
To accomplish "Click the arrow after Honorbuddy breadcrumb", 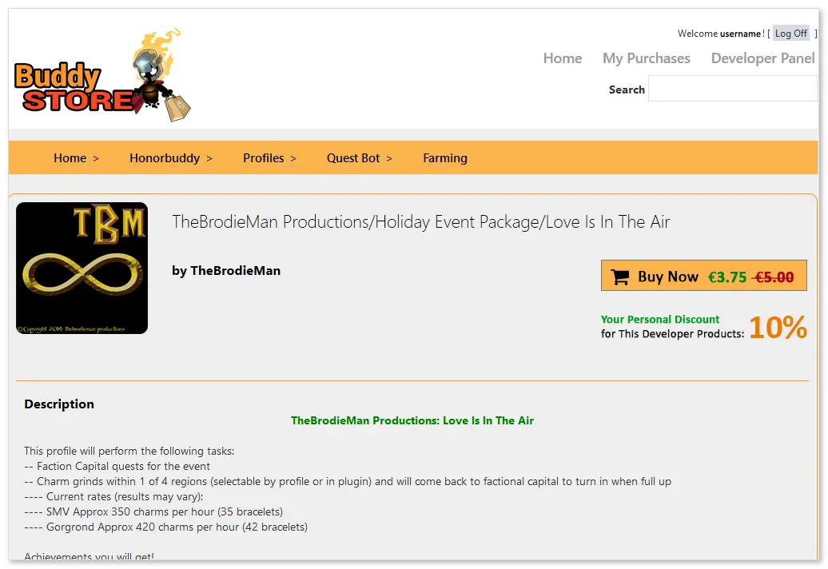I will [209, 158].
